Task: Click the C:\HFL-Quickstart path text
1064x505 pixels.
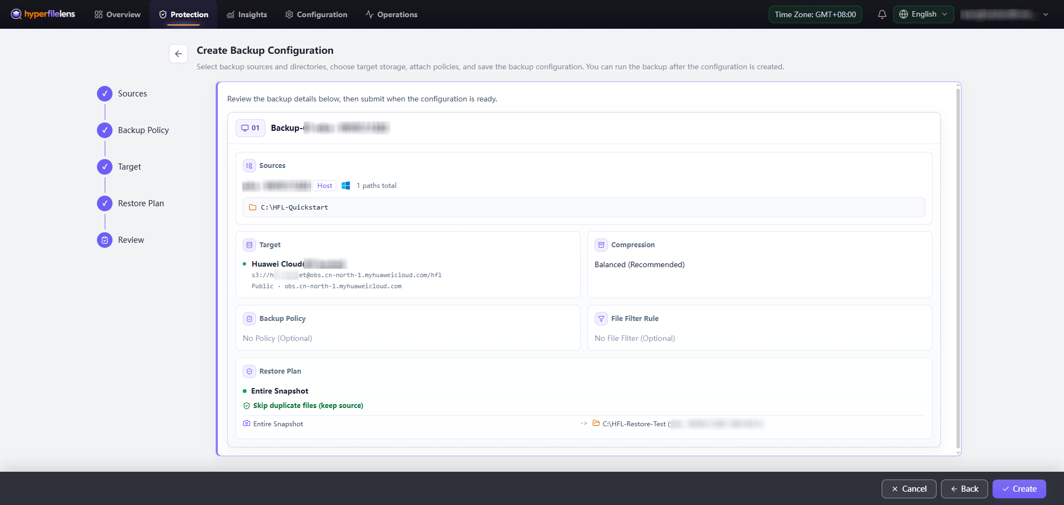Action: click(x=294, y=207)
